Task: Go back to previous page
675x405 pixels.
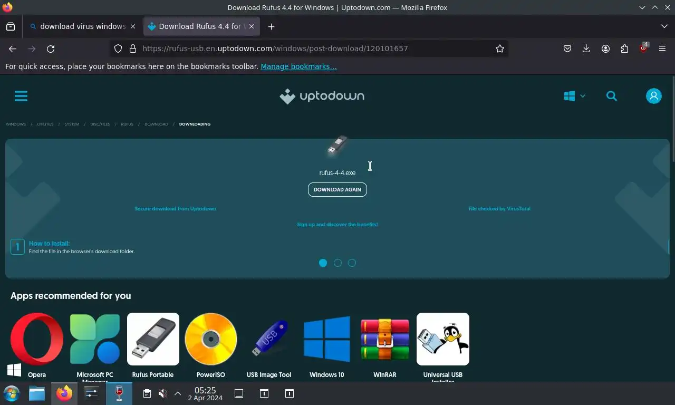Action: [13, 49]
